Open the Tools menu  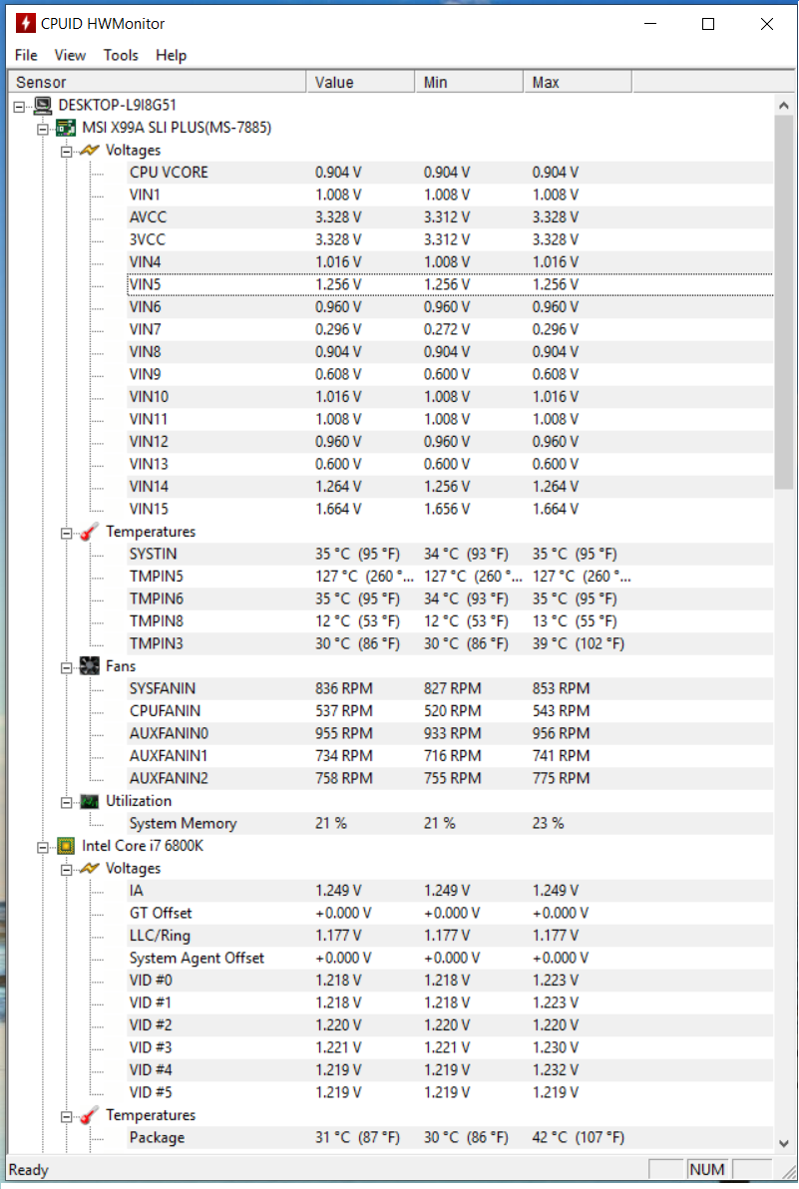pyautogui.click(x=121, y=55)
